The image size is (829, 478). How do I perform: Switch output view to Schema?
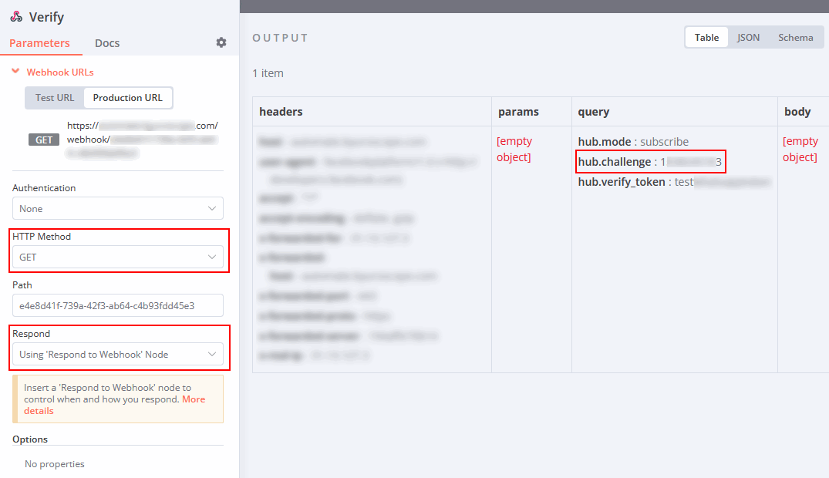click(795, 36)
